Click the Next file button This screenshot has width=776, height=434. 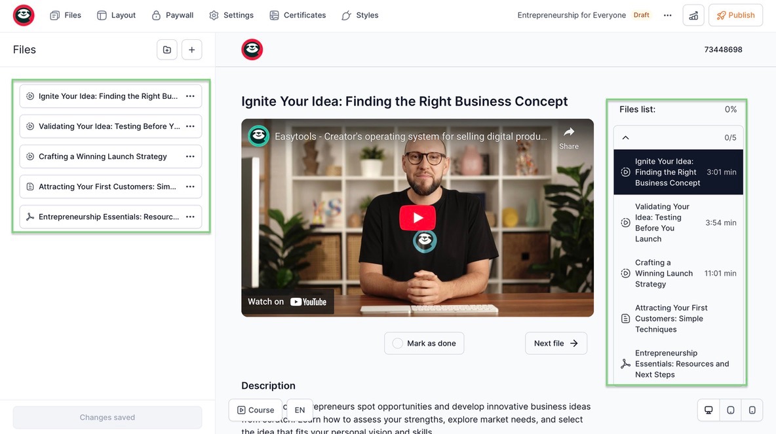click(x=556, y=343)
